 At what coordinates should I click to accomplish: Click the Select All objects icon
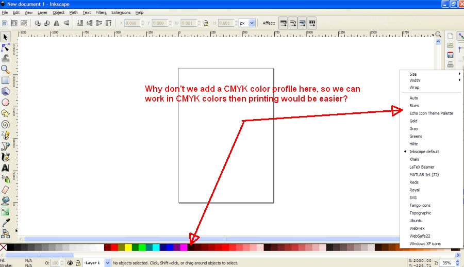coord(5,23)
